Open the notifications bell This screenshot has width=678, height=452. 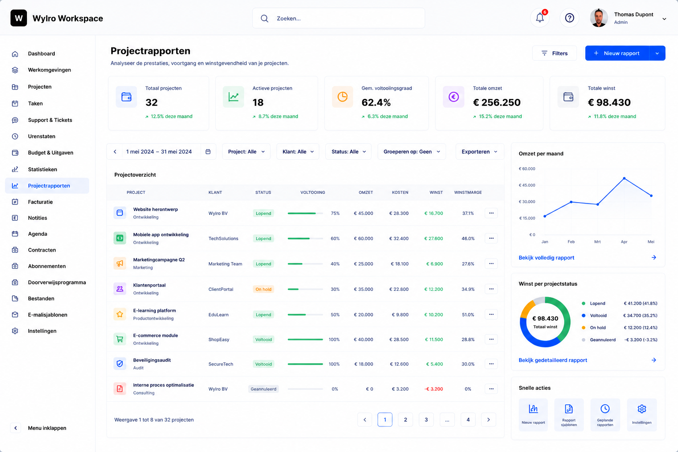(539, 18)
